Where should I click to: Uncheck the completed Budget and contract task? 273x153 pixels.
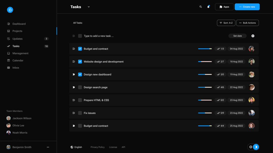pos(80,49)
